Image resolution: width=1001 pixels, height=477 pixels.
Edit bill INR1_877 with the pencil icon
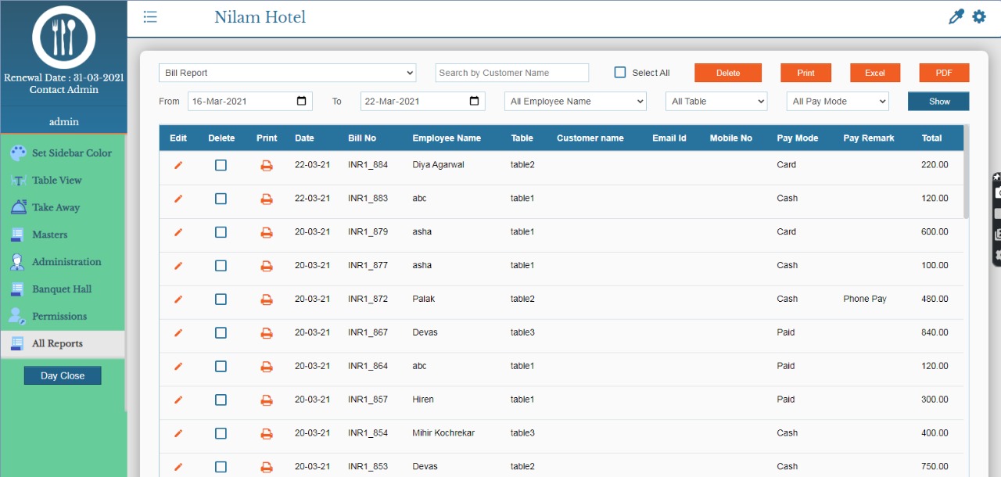178,266
